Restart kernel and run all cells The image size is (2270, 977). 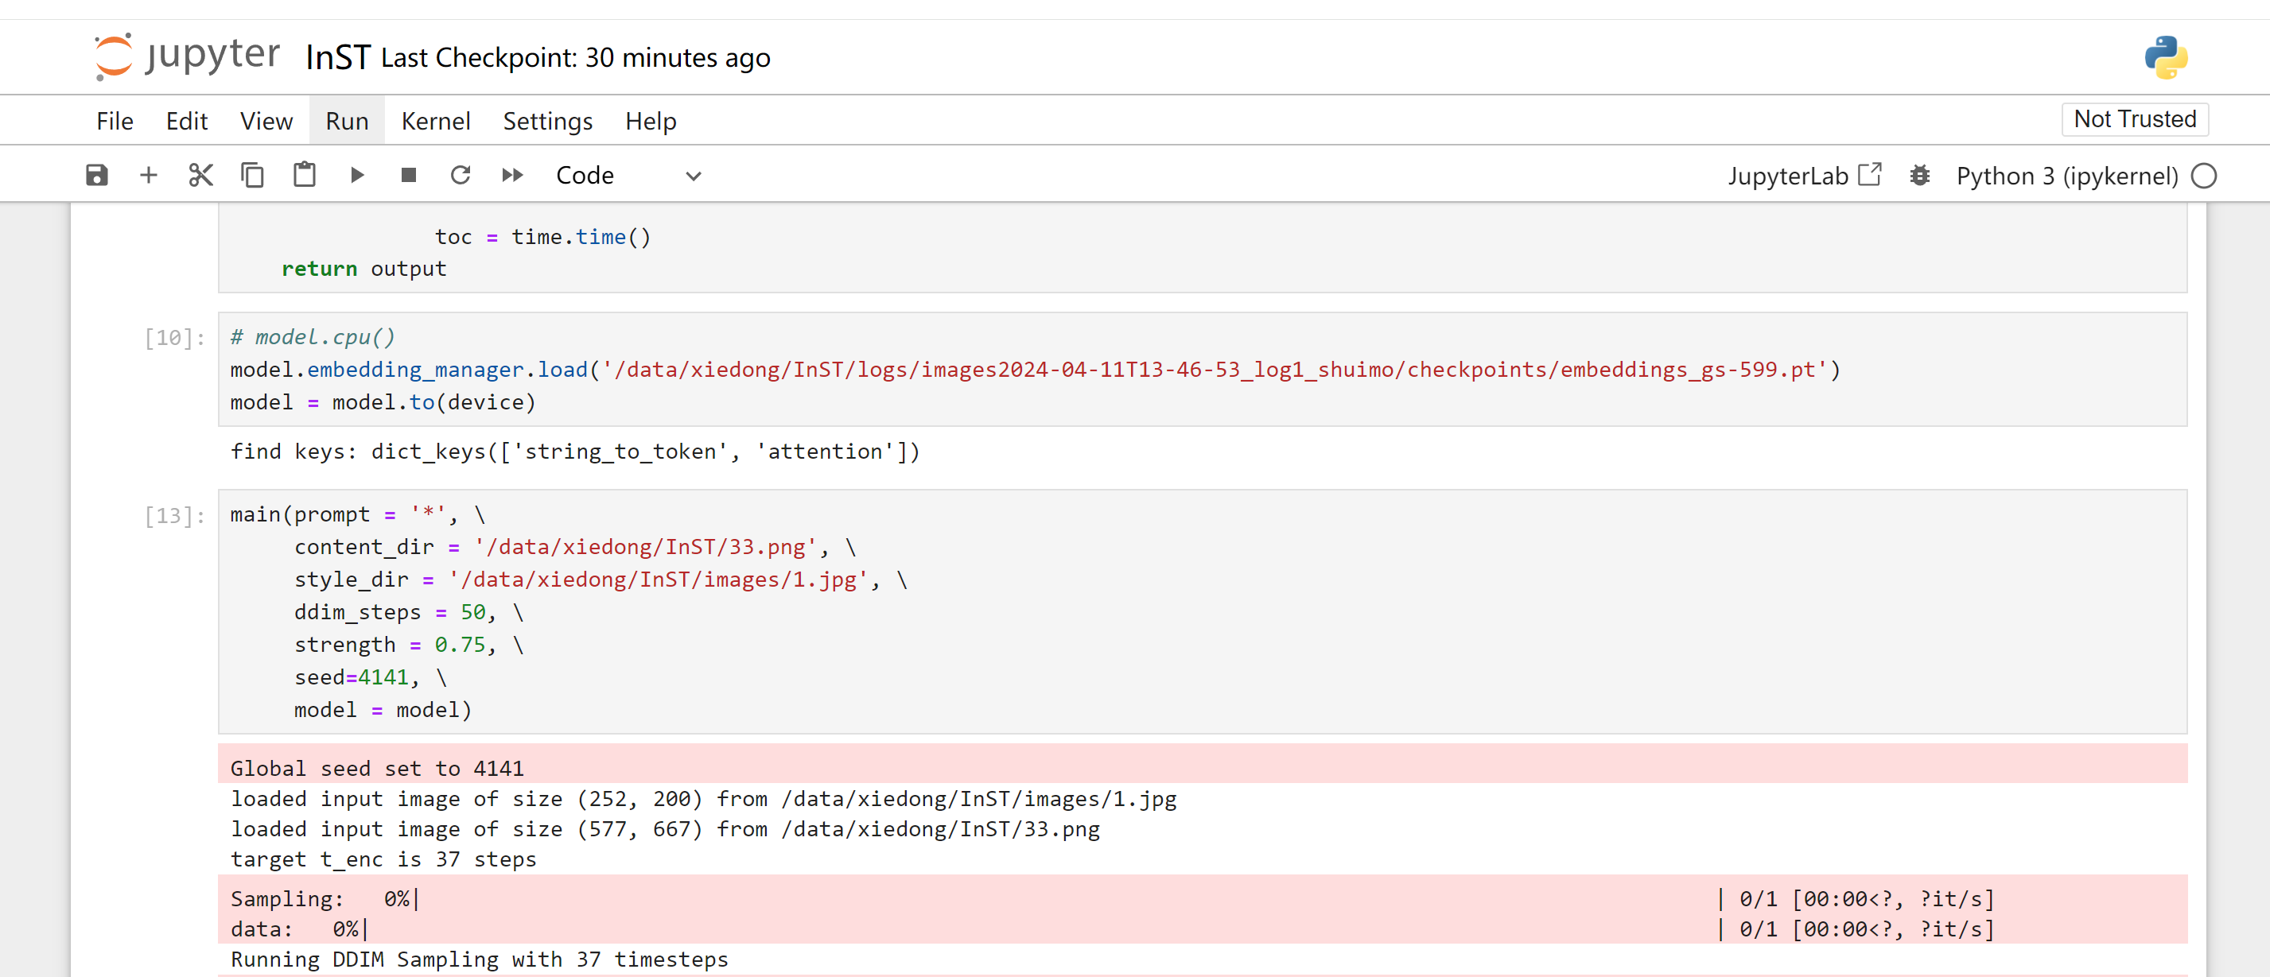[x=512, y=176]
